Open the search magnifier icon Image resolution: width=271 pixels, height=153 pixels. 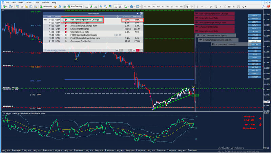(263, 6)
